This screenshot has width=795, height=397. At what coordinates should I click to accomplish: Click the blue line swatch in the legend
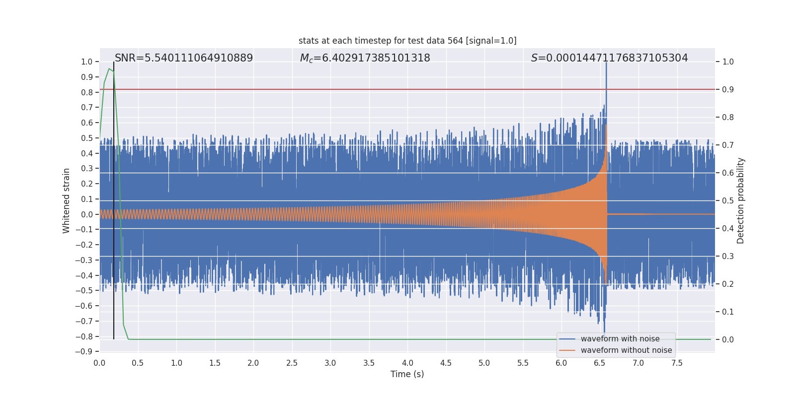click(x=567, y=339)
